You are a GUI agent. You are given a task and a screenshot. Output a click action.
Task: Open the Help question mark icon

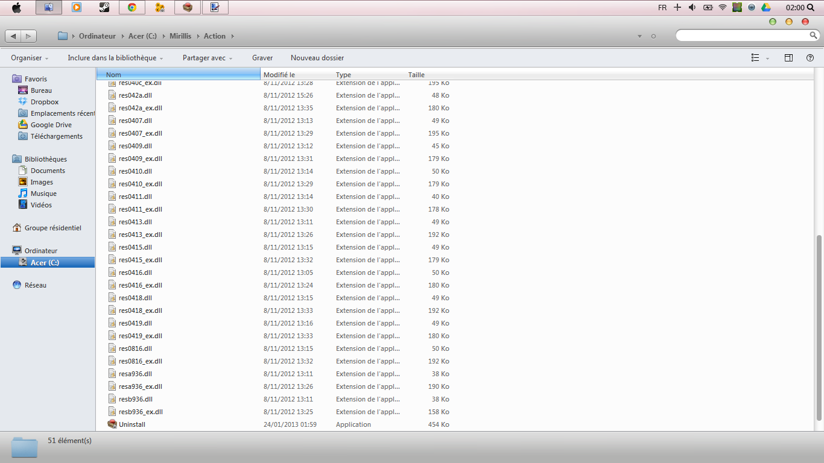click(810, 58)
